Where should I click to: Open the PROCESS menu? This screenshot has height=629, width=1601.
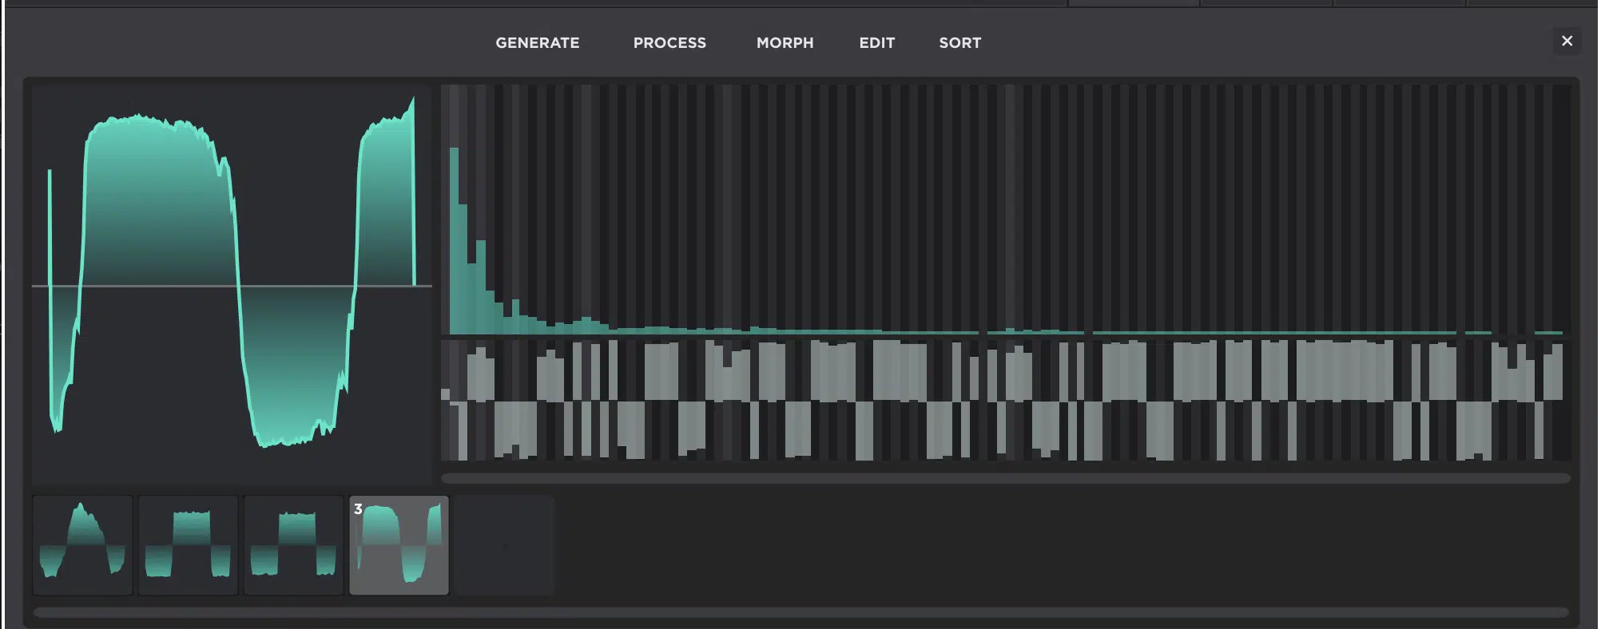(x=669, y=43)
